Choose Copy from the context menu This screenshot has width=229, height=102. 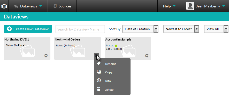pyautogui.click(x=109, y=72)
